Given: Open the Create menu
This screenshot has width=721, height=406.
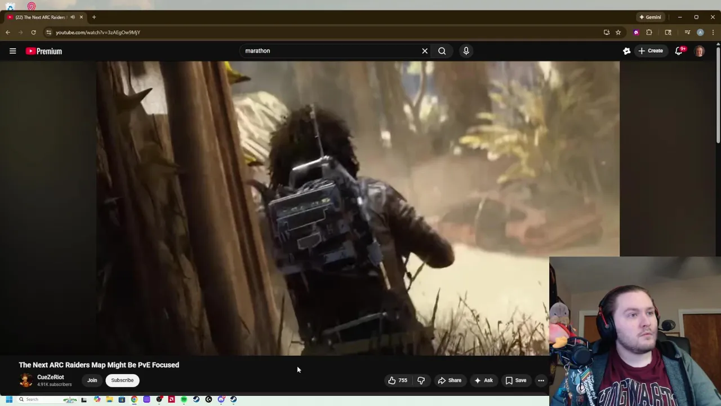Looking at the screenshot, I should (650, 51).
